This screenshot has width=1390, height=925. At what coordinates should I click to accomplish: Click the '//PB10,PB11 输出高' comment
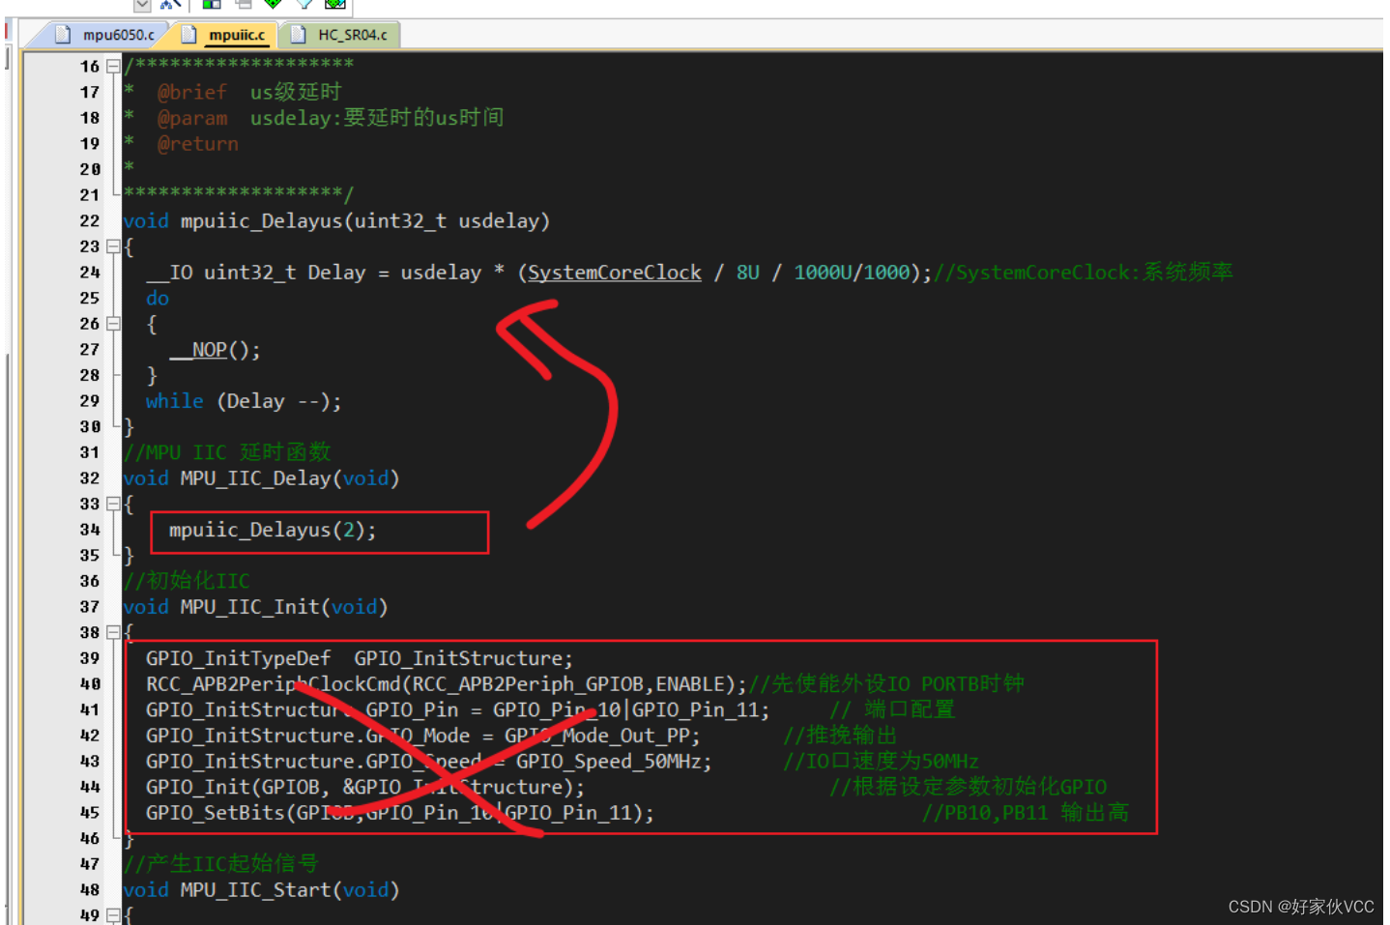(1026, 813)
